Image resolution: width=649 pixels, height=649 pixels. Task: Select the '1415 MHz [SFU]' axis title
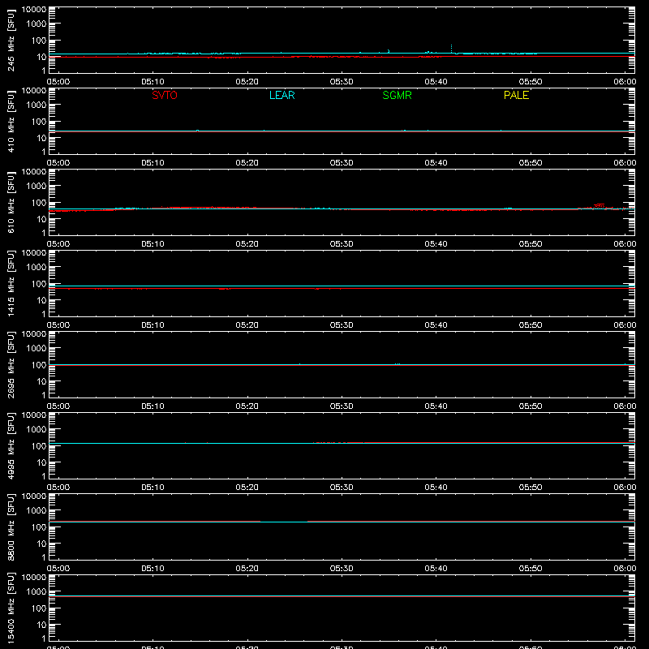(11, 284)
